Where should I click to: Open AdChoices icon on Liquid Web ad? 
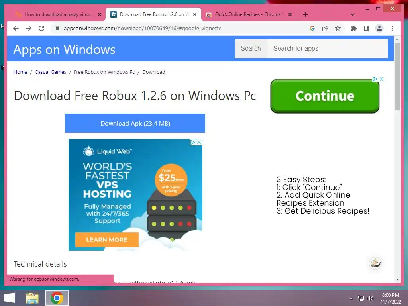point(192,142)
